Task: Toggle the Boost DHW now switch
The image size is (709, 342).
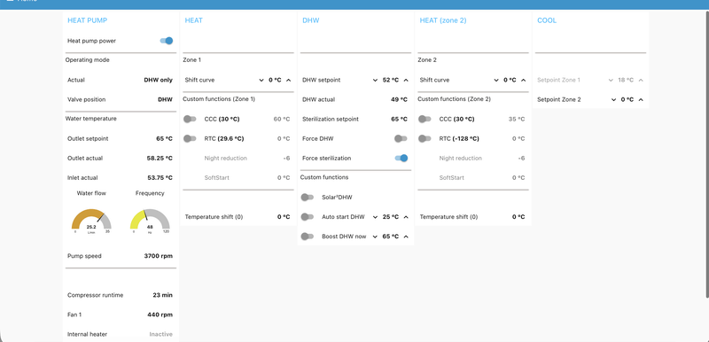Action: [x=308, y=237]
